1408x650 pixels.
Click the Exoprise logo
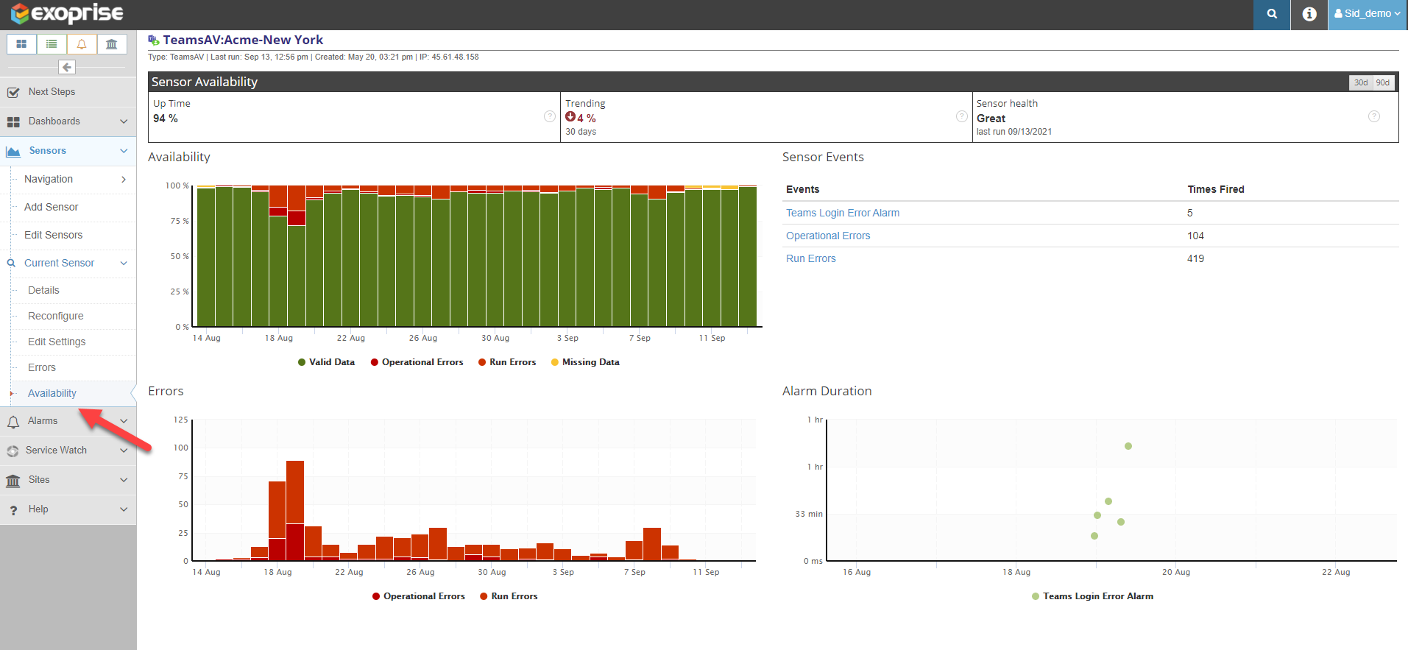67,13
